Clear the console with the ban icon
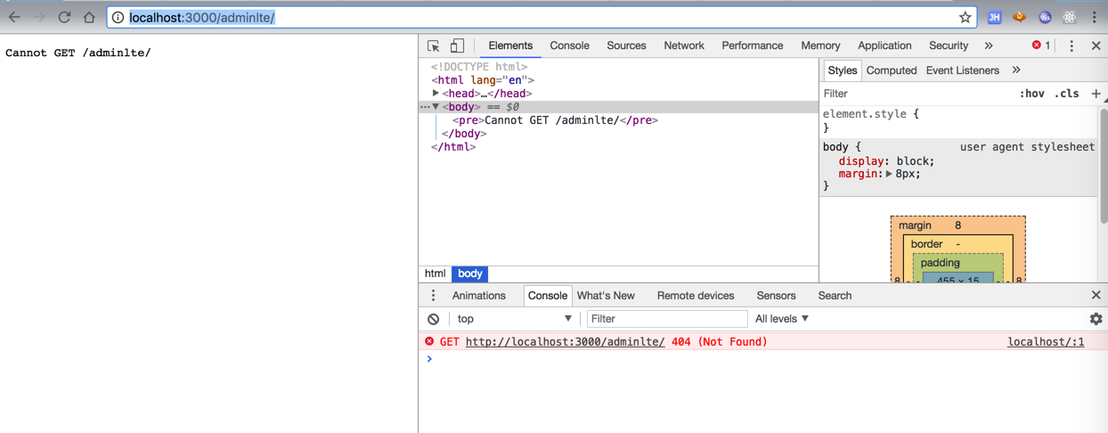The width and height of the screenshot is (1108, 433). click(433, 319)
